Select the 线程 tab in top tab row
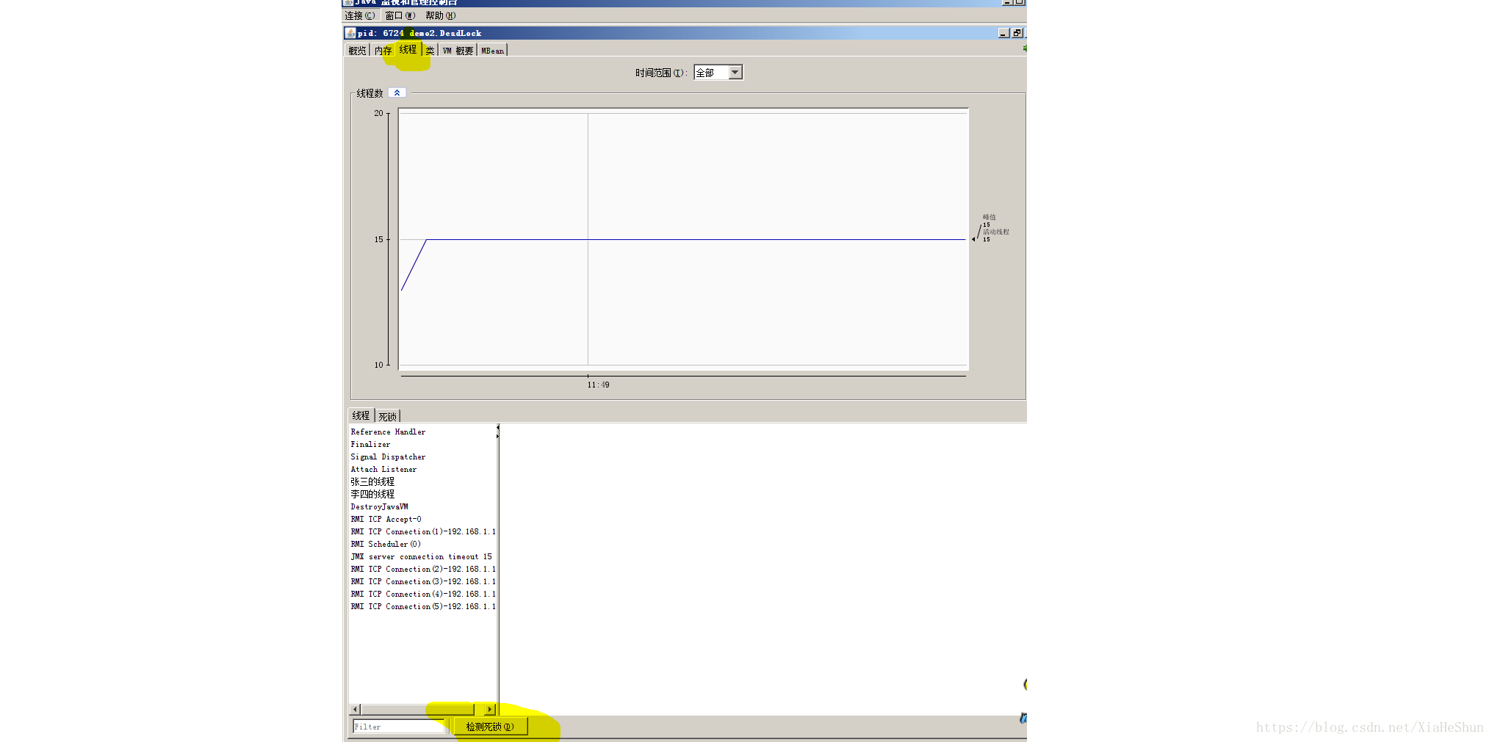The image size is (1492, 742). click(408, 49)
